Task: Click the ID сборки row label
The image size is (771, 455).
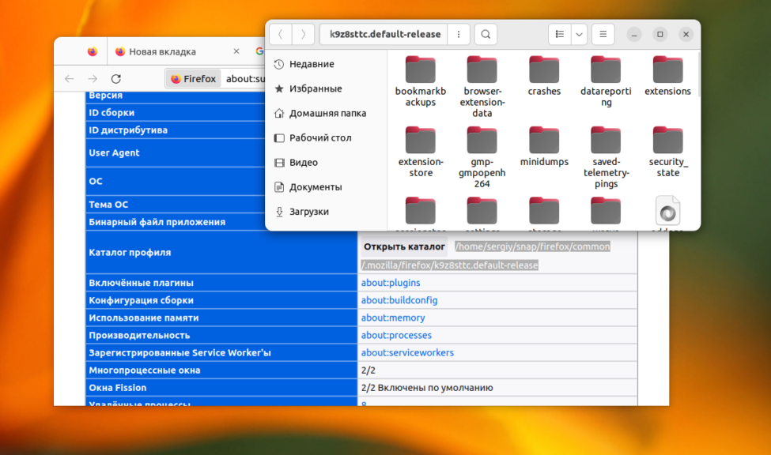Action: point(111,112)
